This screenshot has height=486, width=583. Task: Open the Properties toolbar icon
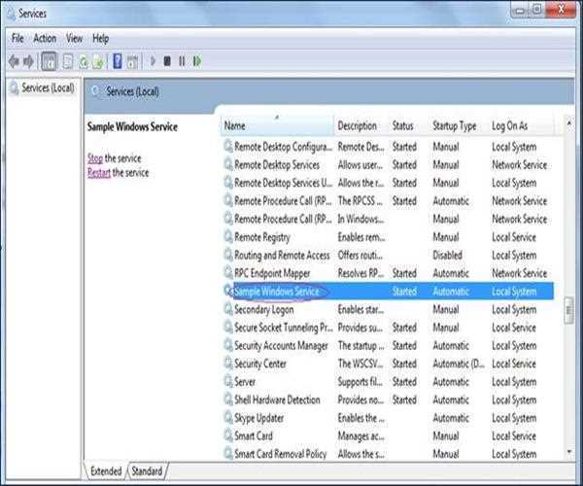click(68, 62)
